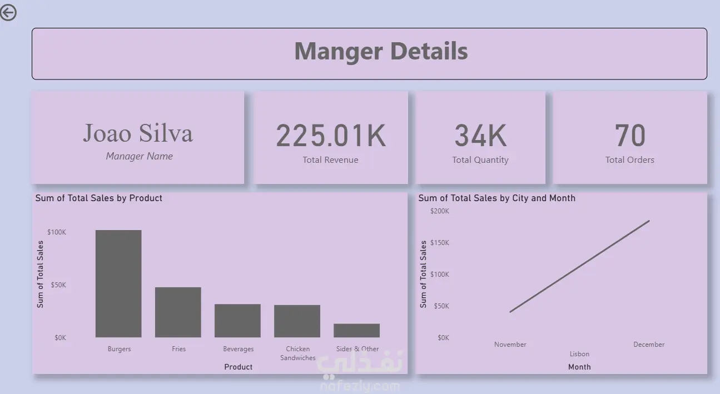The width and height of the screenshot is (720, 394).
Task: Select the Chicken Sandwiches bar
Action: [297, 321]
